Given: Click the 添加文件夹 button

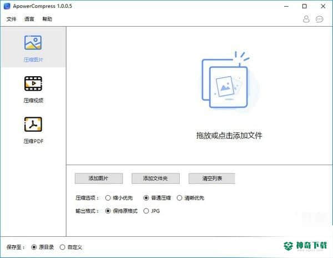Looking at the screenshot, I should pos(155,178).
